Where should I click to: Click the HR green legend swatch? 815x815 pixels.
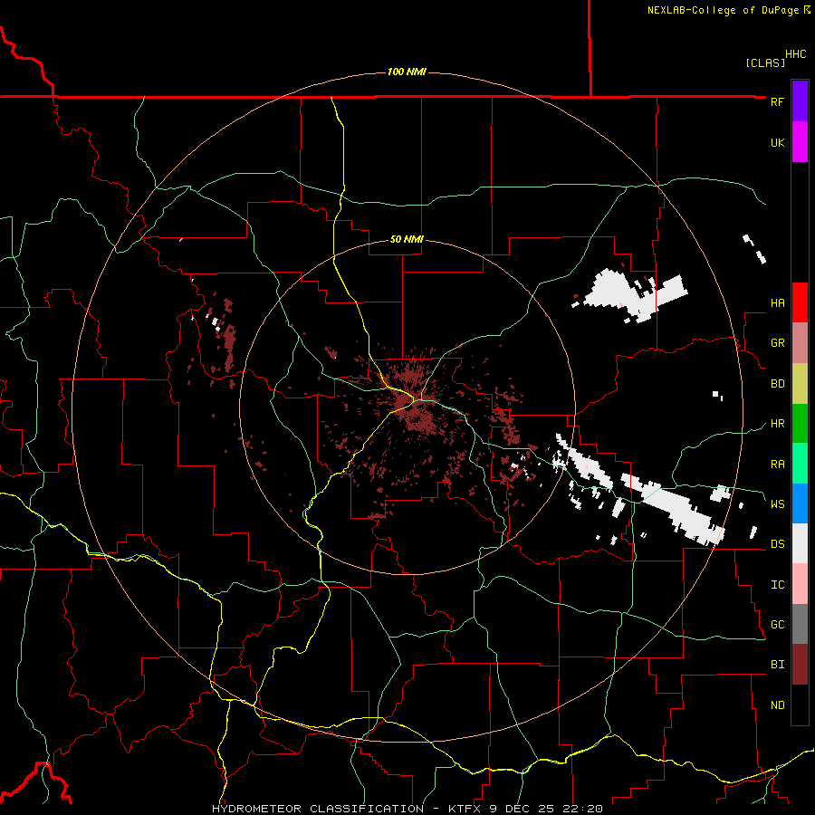tap(800, 424)
